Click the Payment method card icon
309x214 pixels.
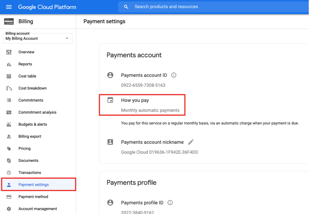[x=9, y=197]
